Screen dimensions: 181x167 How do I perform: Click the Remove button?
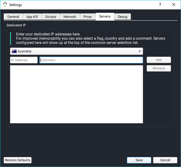159,68
